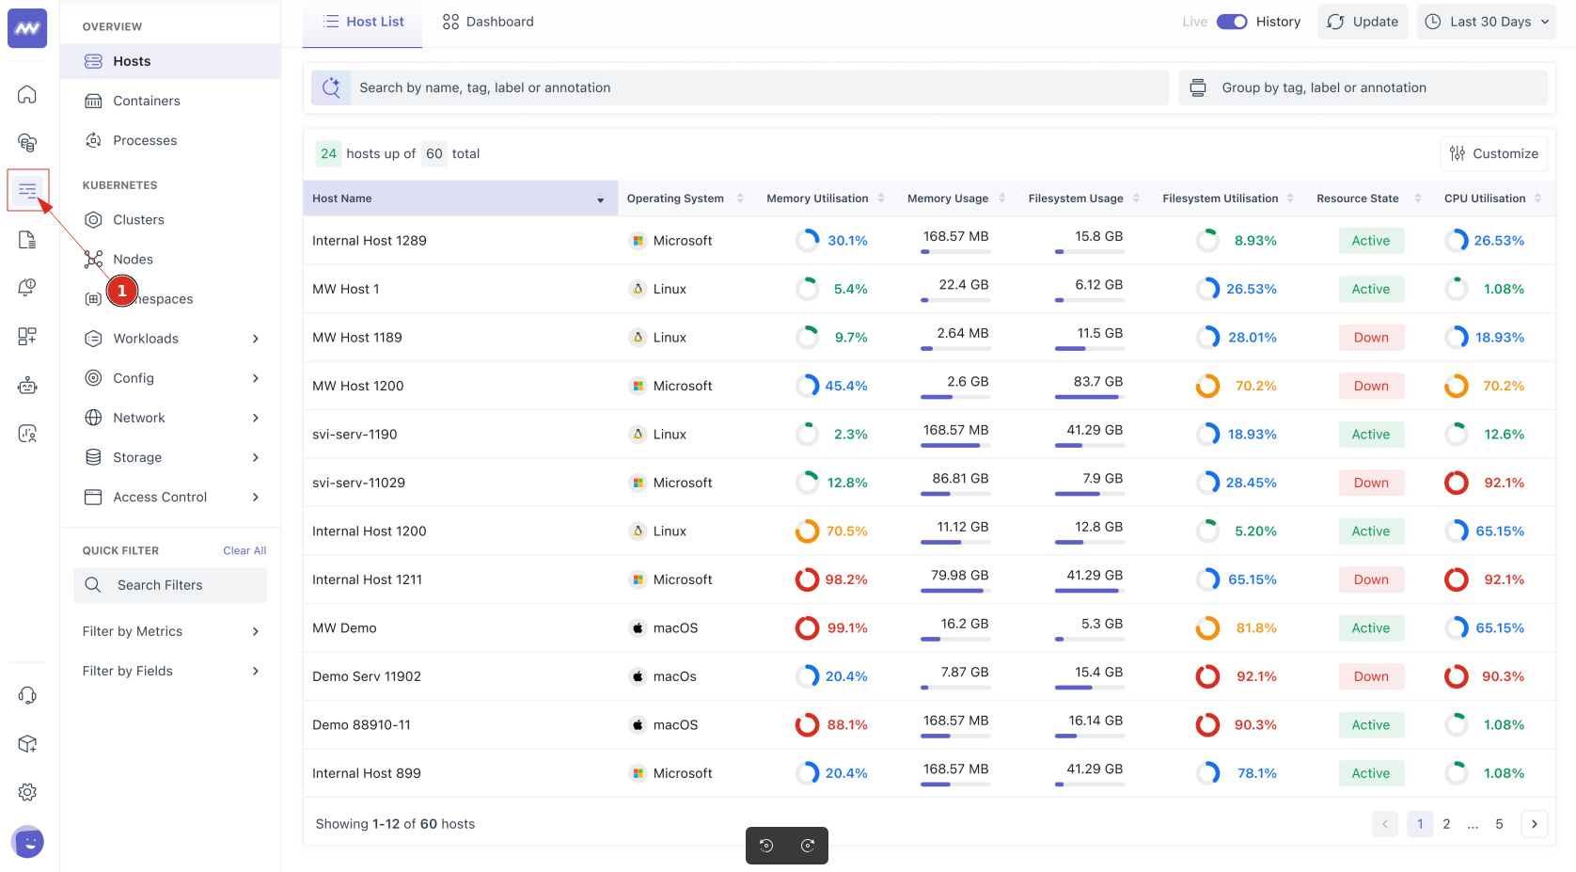
Task: Switch to the Dashboard tab
Action: pos(488,21)
